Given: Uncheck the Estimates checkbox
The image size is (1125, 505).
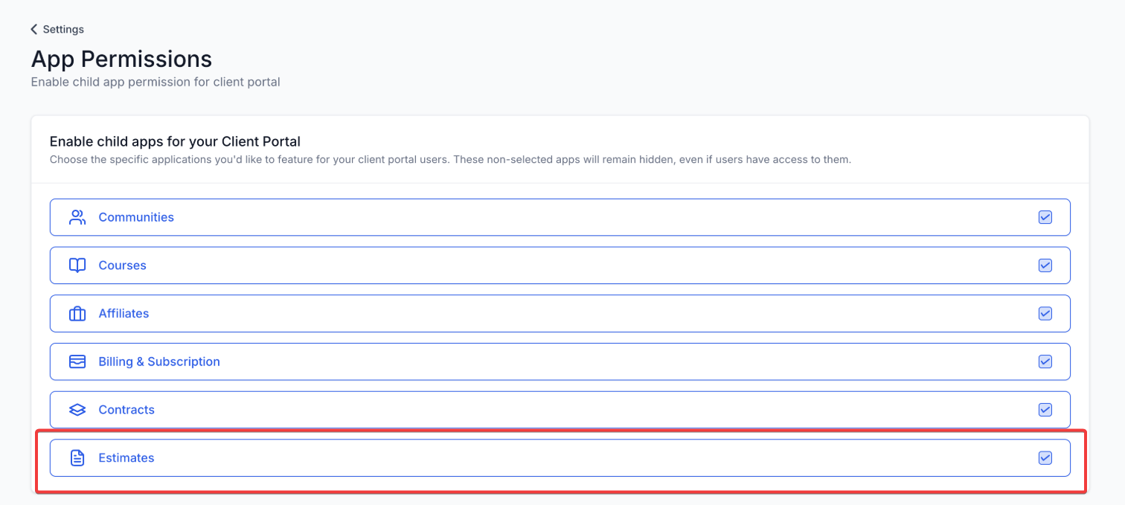Looking at the screenshot, I should point(1045,458).
